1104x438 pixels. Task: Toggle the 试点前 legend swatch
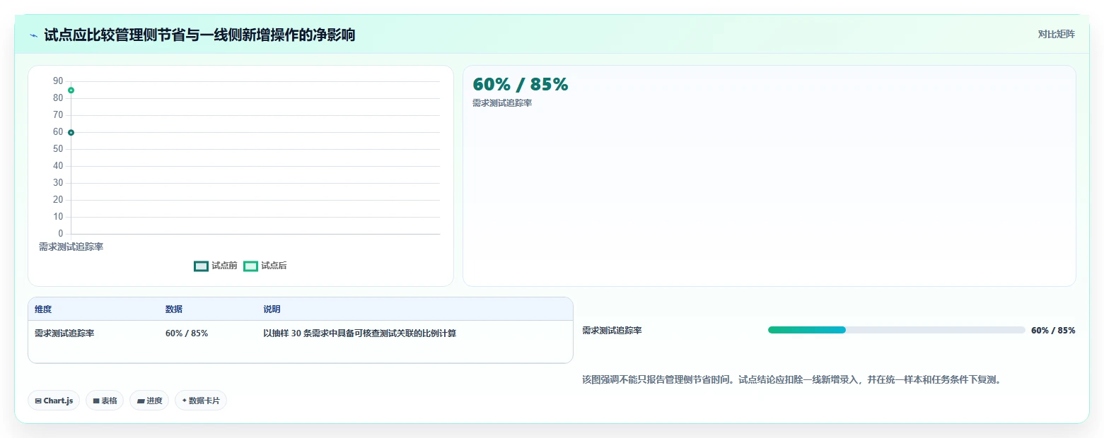[201, 266]
